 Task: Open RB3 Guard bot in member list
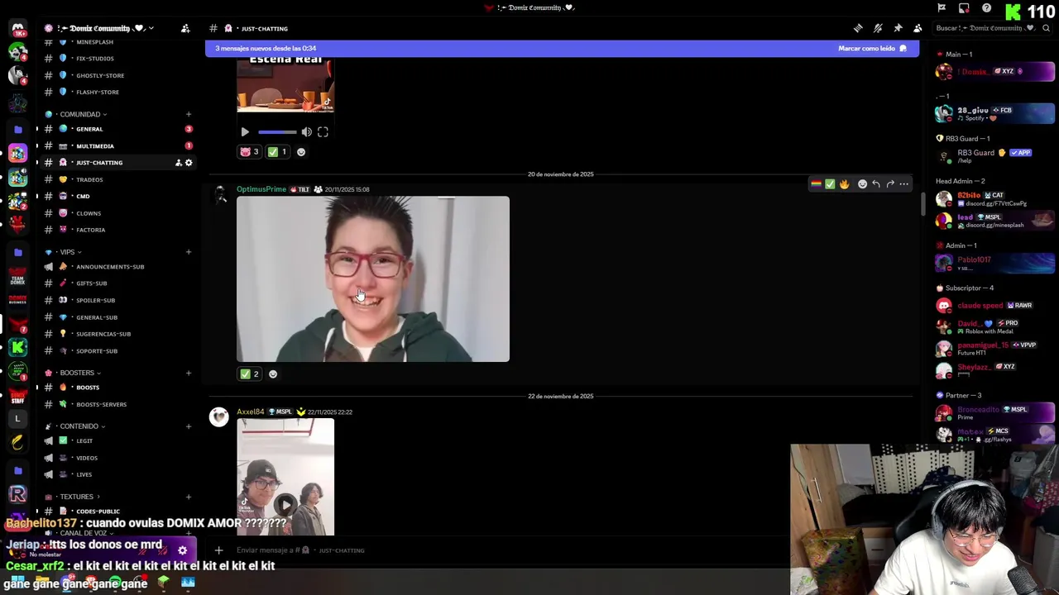click(x=994, y=155)
